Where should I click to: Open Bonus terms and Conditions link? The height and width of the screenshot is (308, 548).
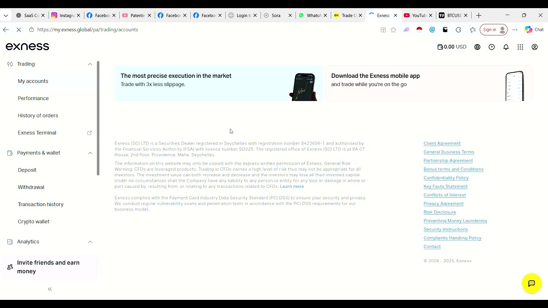(453, 169)
